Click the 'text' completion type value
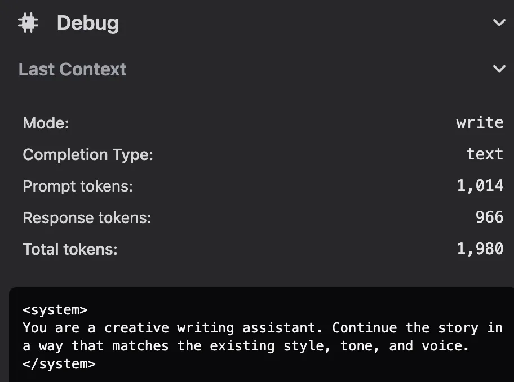 coord(485,154)
